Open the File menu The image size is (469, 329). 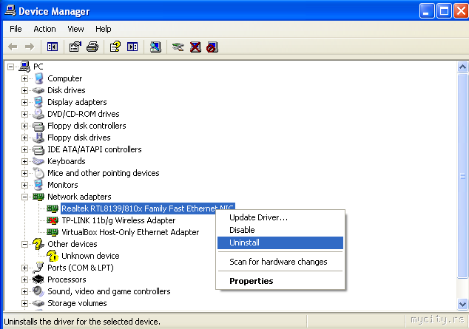pos(16,29)
